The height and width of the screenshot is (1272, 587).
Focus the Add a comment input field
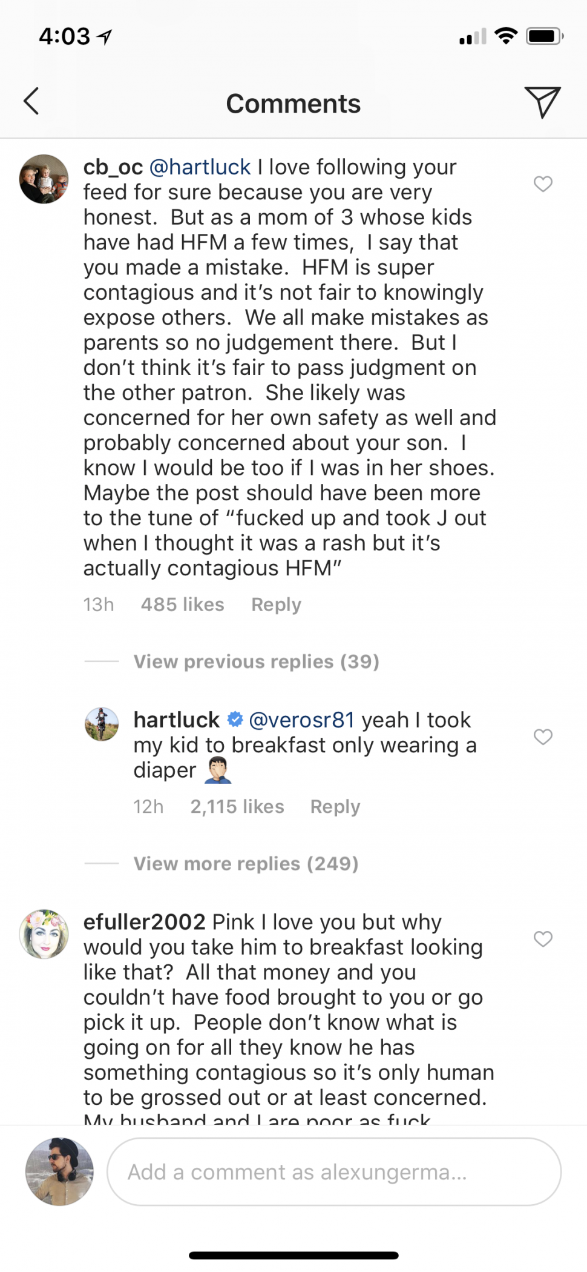pos(333,1171)
